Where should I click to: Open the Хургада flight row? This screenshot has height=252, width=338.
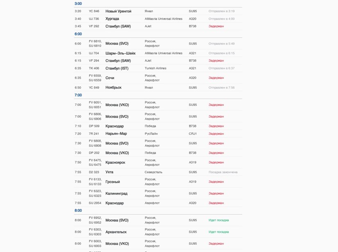pyautogui.click(x=112, y=19)
